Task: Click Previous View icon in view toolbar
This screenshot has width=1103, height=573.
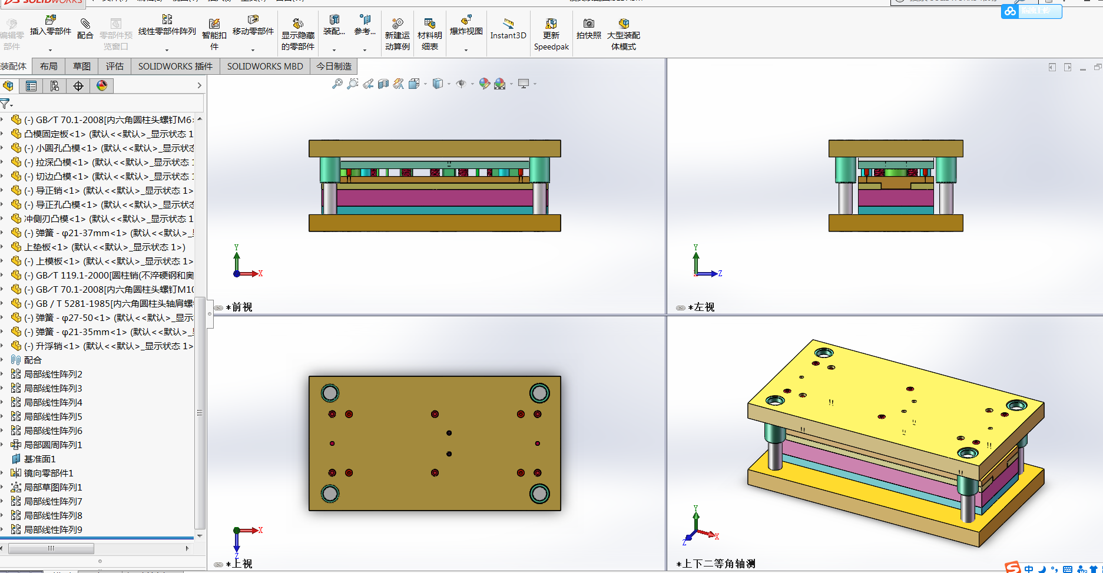Action: click(368, 84)
